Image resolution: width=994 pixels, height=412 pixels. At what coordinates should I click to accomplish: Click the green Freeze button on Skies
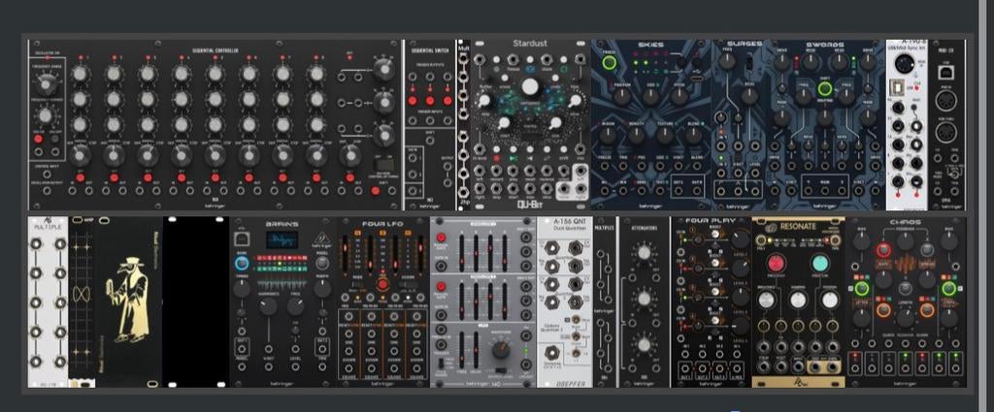click(x=610, y=63)
